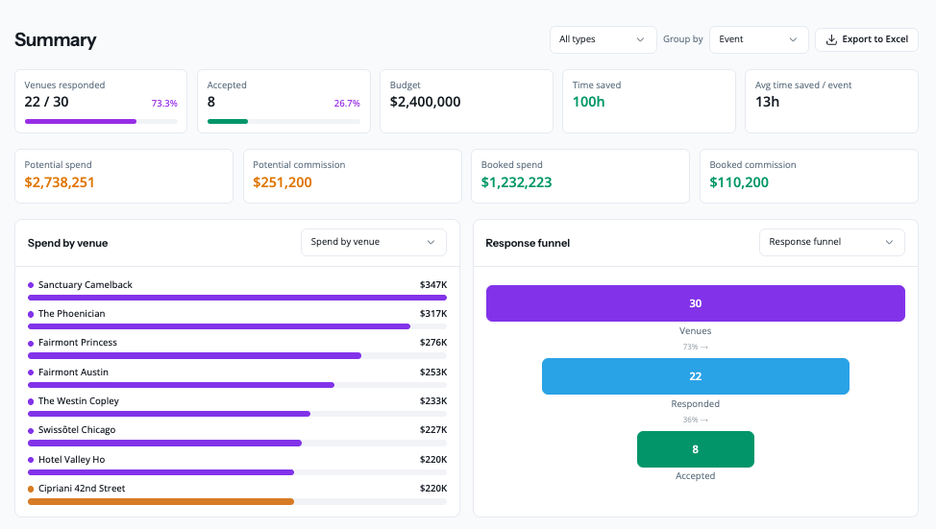Click the 36% funnel conversion label
The width and height of the screenshot is (936, 529).
point(696,420)
